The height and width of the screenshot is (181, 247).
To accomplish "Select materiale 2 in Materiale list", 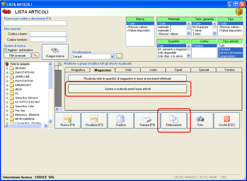I will 172,30.
